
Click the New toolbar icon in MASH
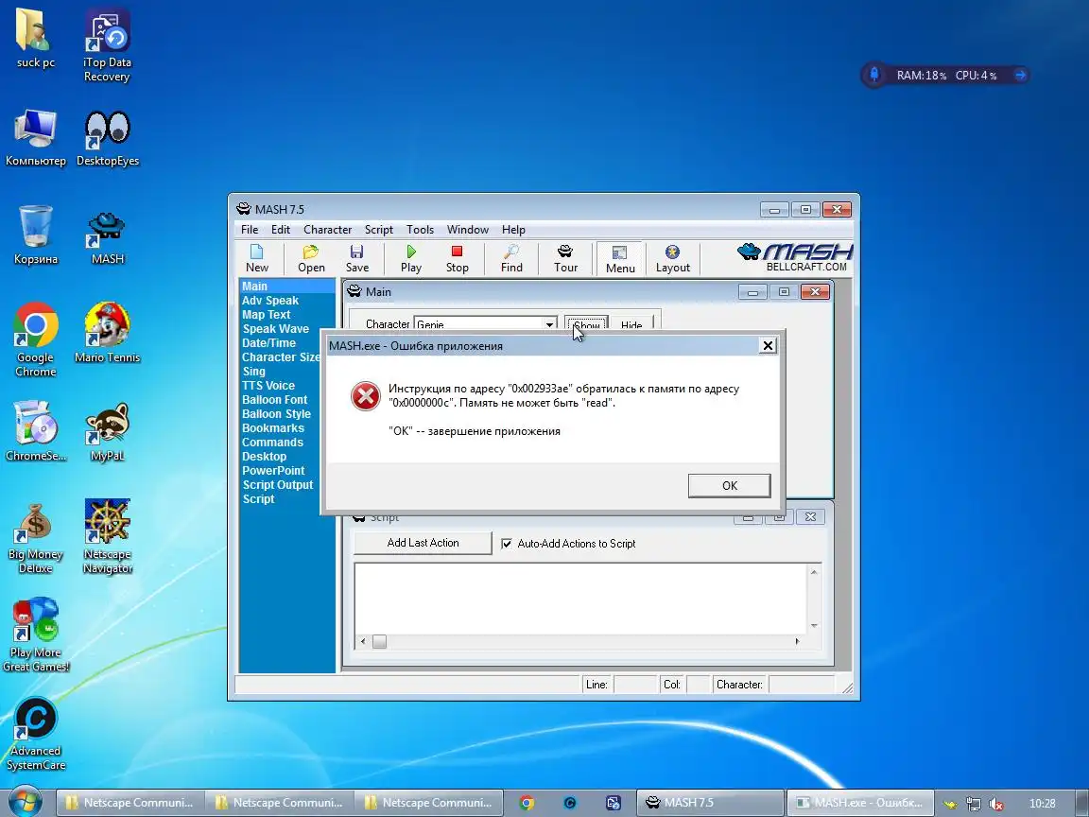click(x=256, y=258)
